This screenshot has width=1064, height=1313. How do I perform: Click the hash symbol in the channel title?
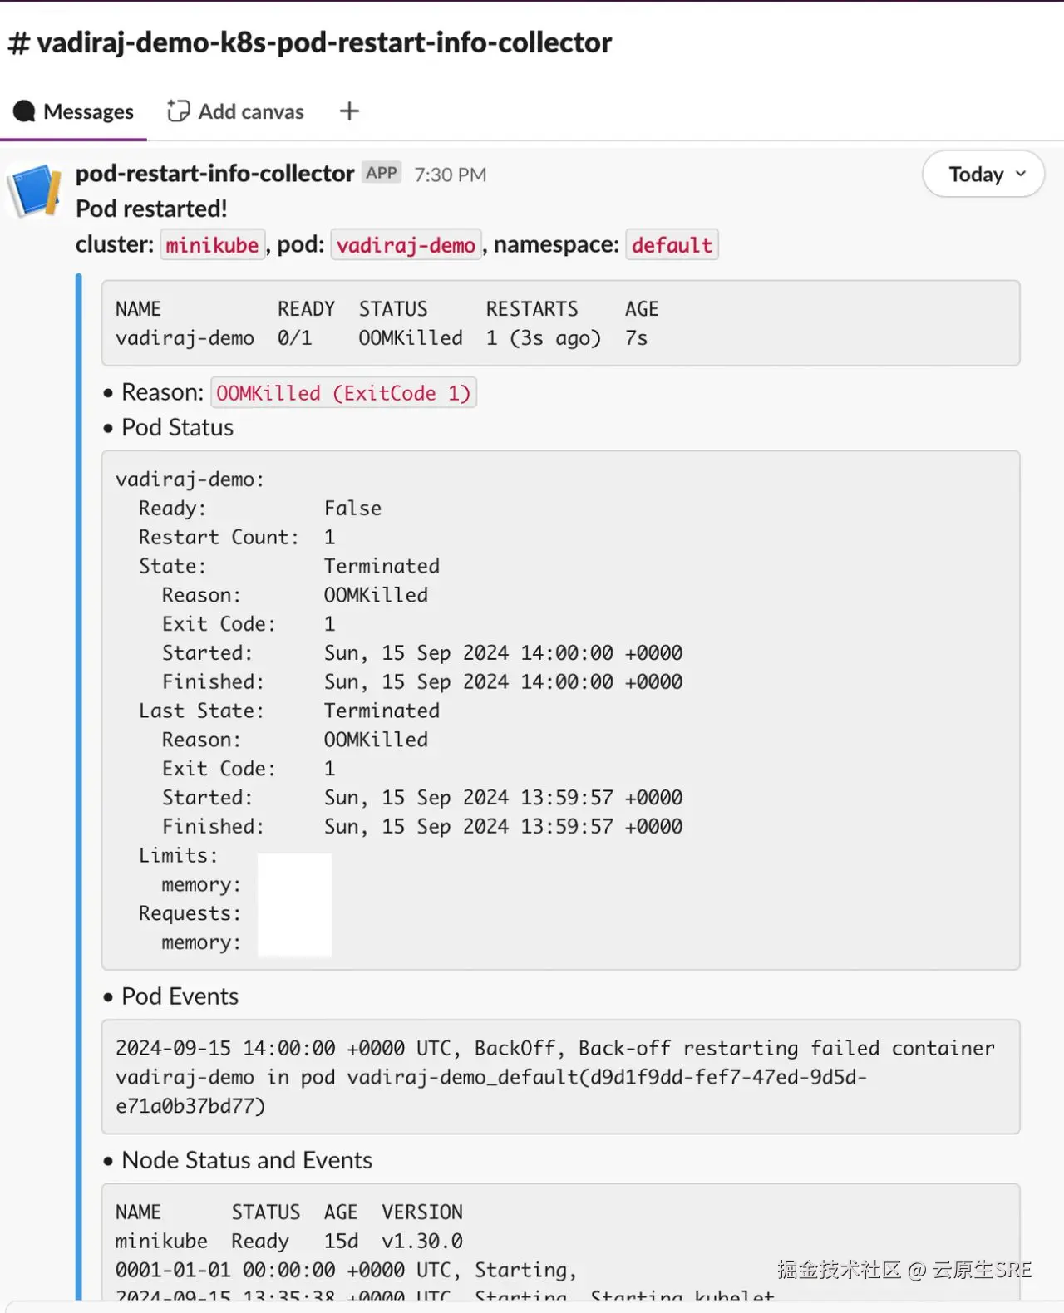tap(18, 43)
